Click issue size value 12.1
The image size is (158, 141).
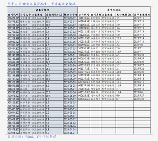[48, 49]
